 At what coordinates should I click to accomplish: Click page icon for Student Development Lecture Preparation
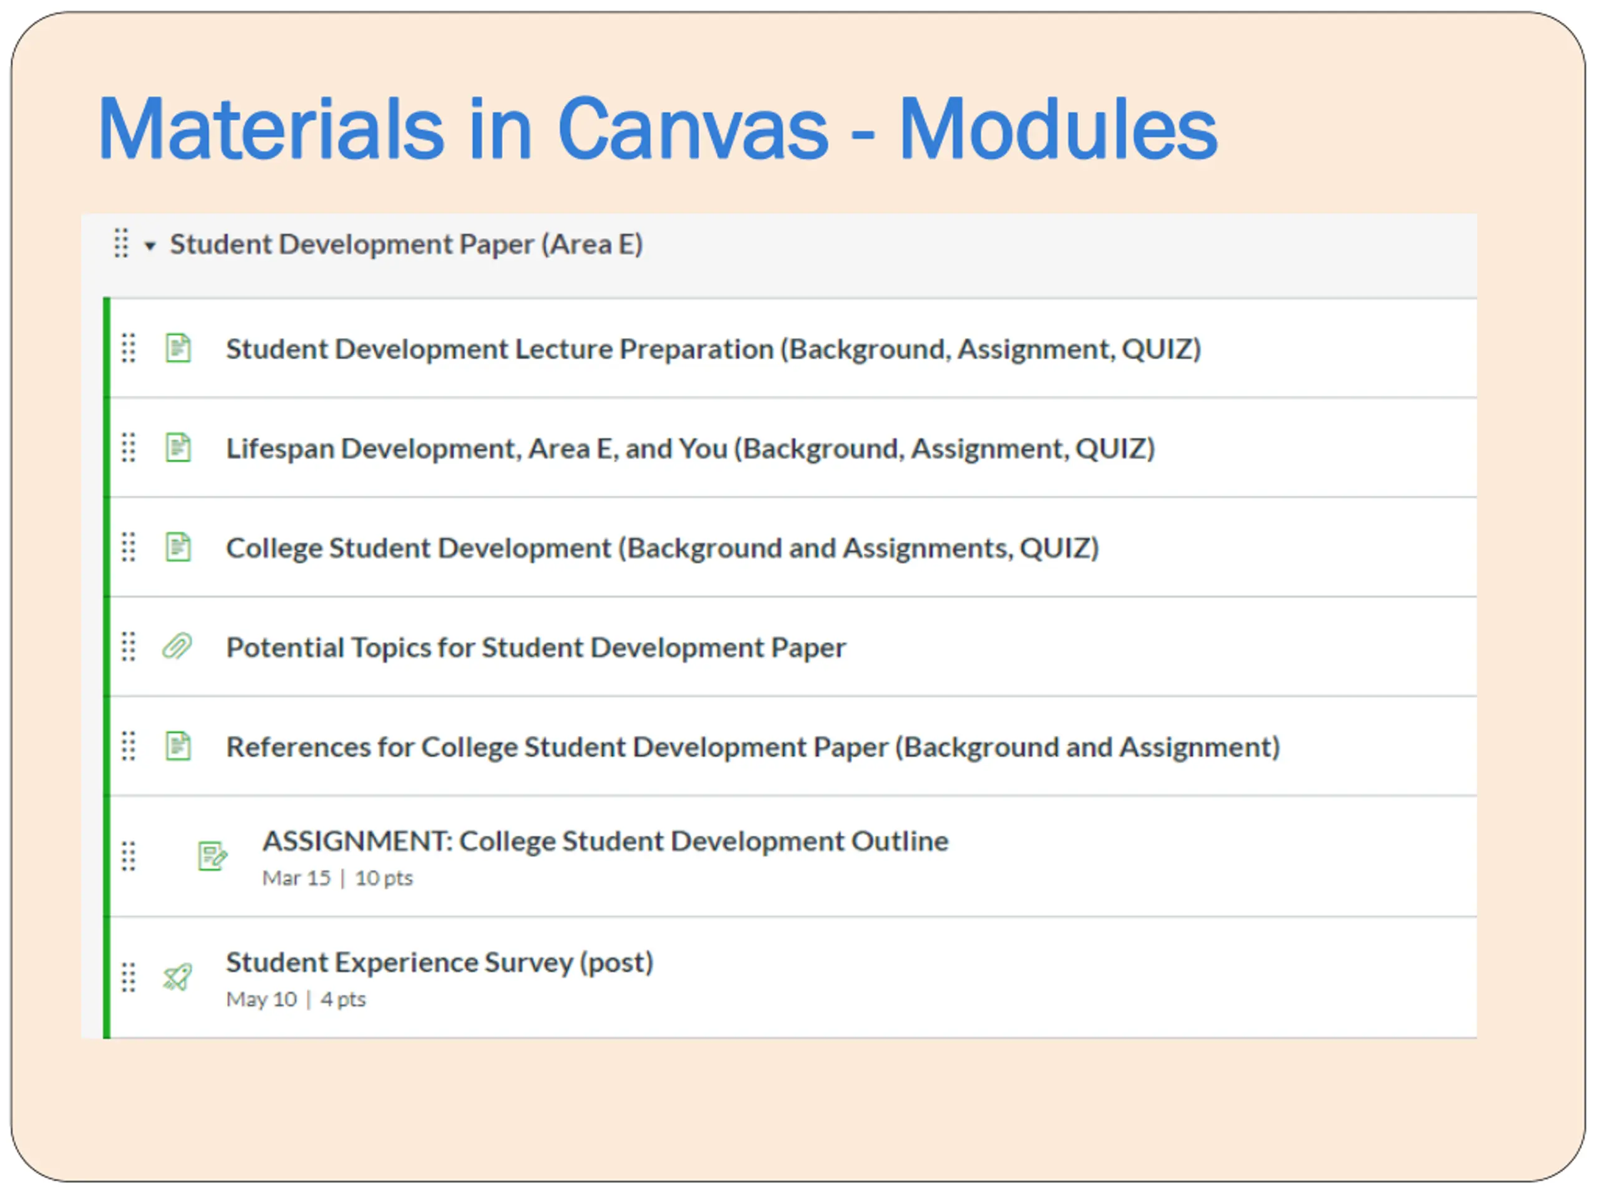tap(178, 348)
